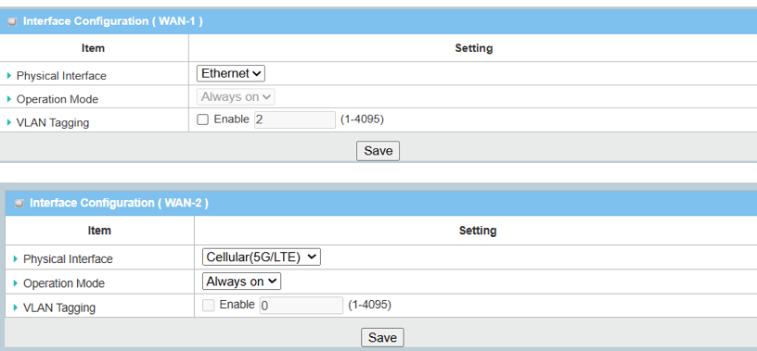Click the WAN-2 VLAN ID field
This screenshot has width=757, height=351.
[x=302, y=306]
